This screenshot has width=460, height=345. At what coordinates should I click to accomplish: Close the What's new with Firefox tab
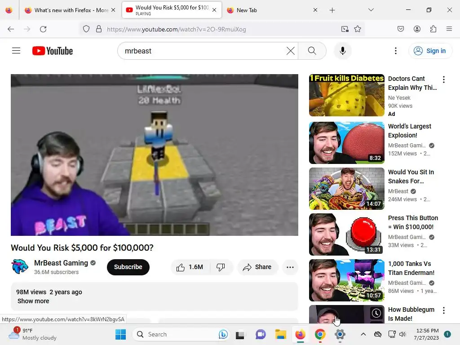click(x=113, y=10)
